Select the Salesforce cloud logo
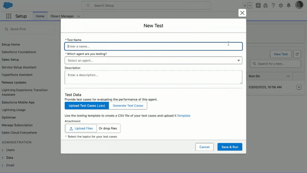 [x=8, y=5]
